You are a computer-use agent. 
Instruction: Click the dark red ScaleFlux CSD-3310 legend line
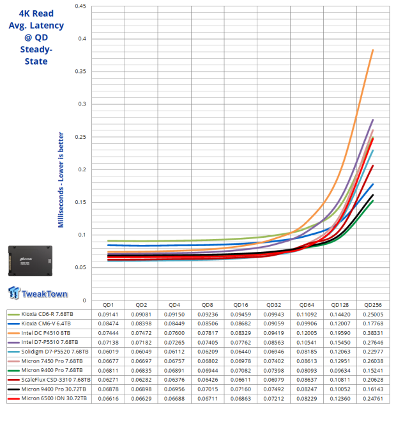pyautogui.click(x=13, y=380)
